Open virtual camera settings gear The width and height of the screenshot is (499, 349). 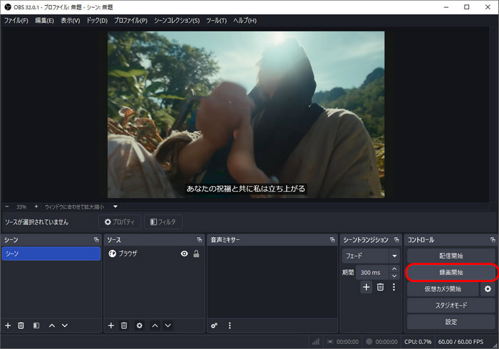point(488,289)
